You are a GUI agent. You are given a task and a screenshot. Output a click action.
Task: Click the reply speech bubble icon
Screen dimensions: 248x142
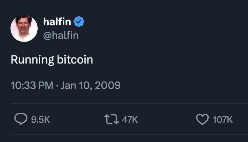(21, 119)
